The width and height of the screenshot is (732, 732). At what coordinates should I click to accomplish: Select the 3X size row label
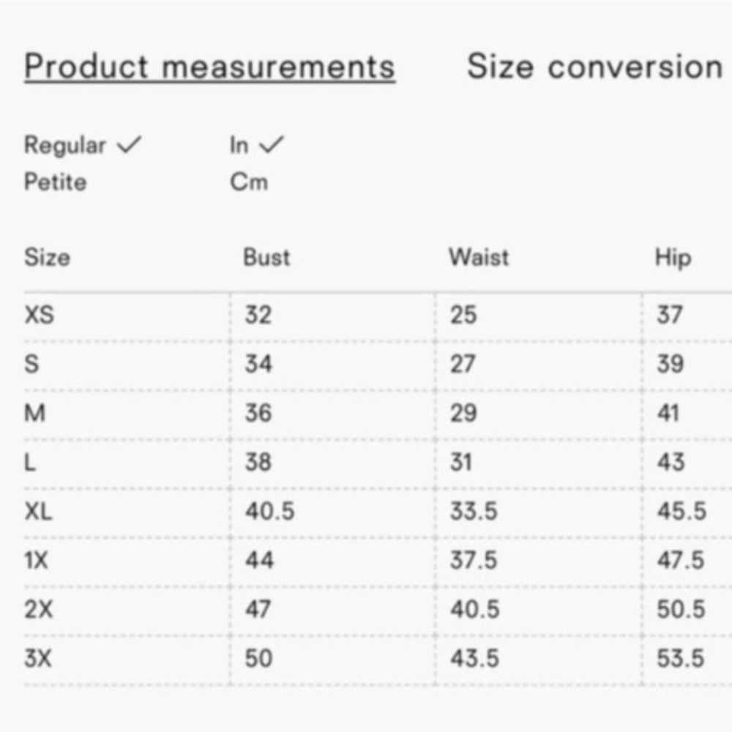(x=38, y=658)
